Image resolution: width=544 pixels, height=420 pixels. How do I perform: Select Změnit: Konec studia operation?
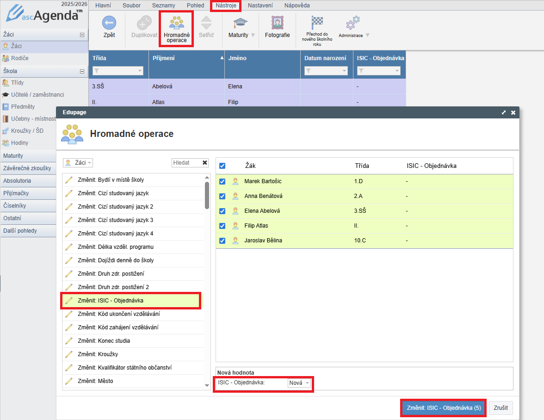pyautogui.click(x=104, y=341)
